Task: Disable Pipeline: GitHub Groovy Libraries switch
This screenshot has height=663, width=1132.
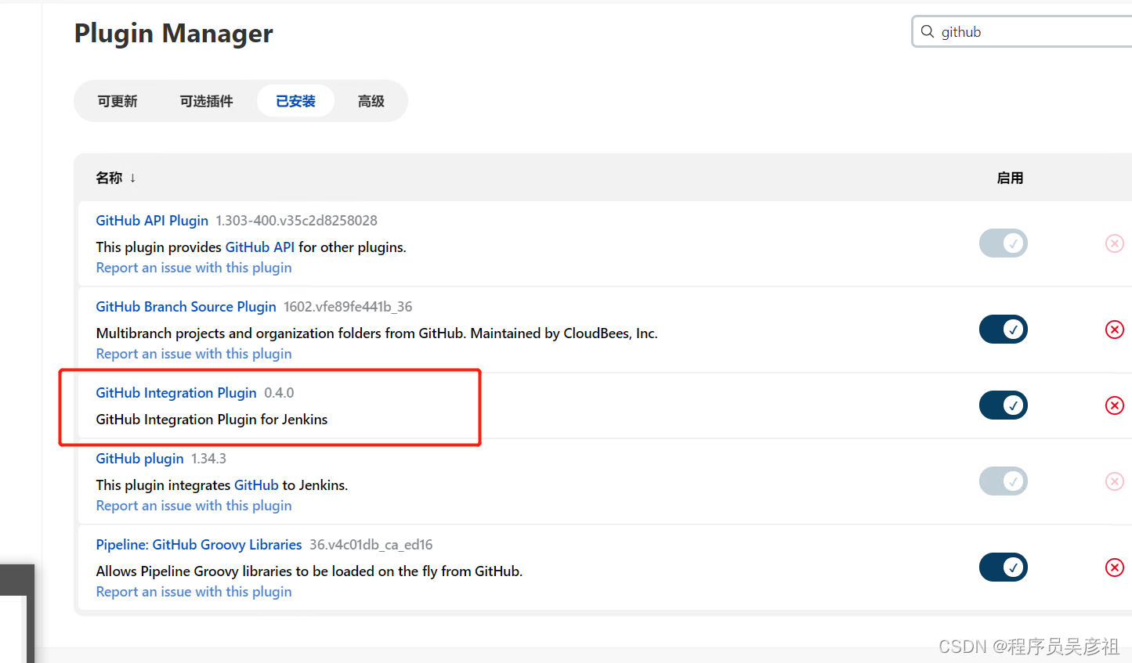Action: tap(1003, 568)
